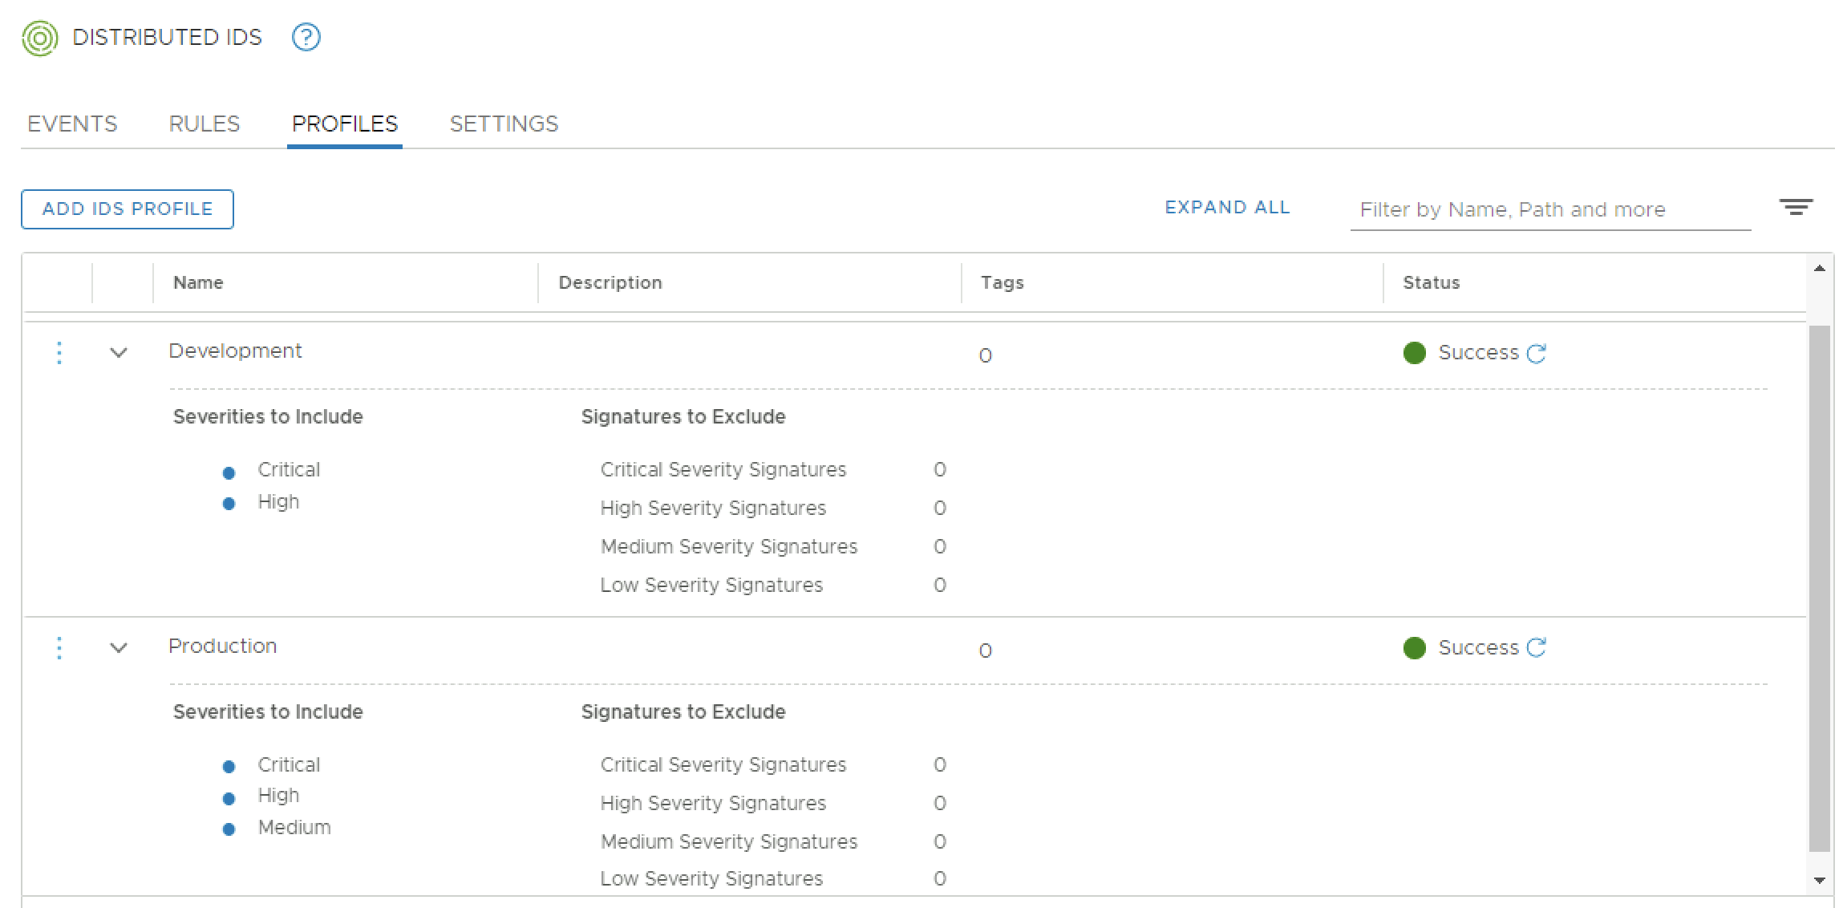The height and width of the screenshot is (908, 1843).
Task: Collapse the Production profile row
Action: tap(119, 648)
